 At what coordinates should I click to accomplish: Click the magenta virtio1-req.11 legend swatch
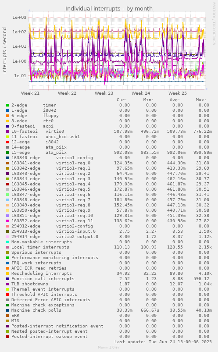pyautogui.click(x=7, y=221)
